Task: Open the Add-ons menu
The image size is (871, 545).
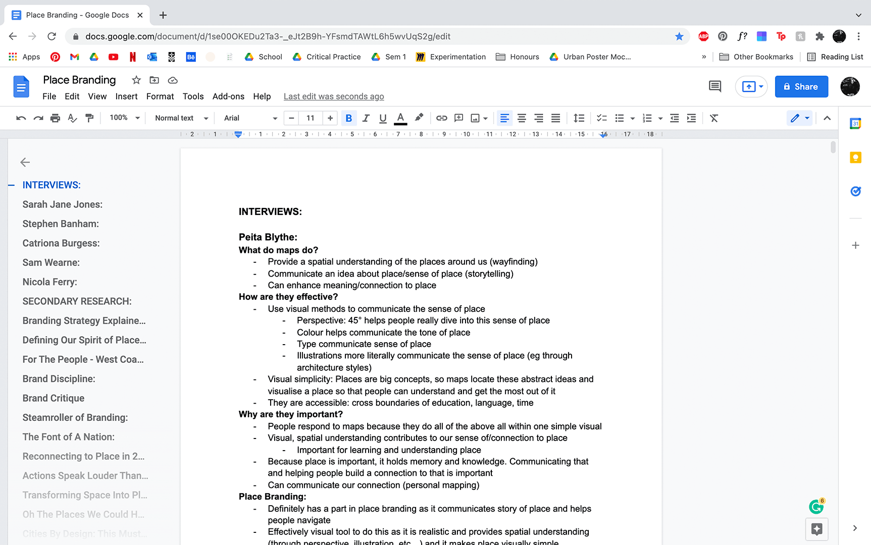Action: point(228,96)
